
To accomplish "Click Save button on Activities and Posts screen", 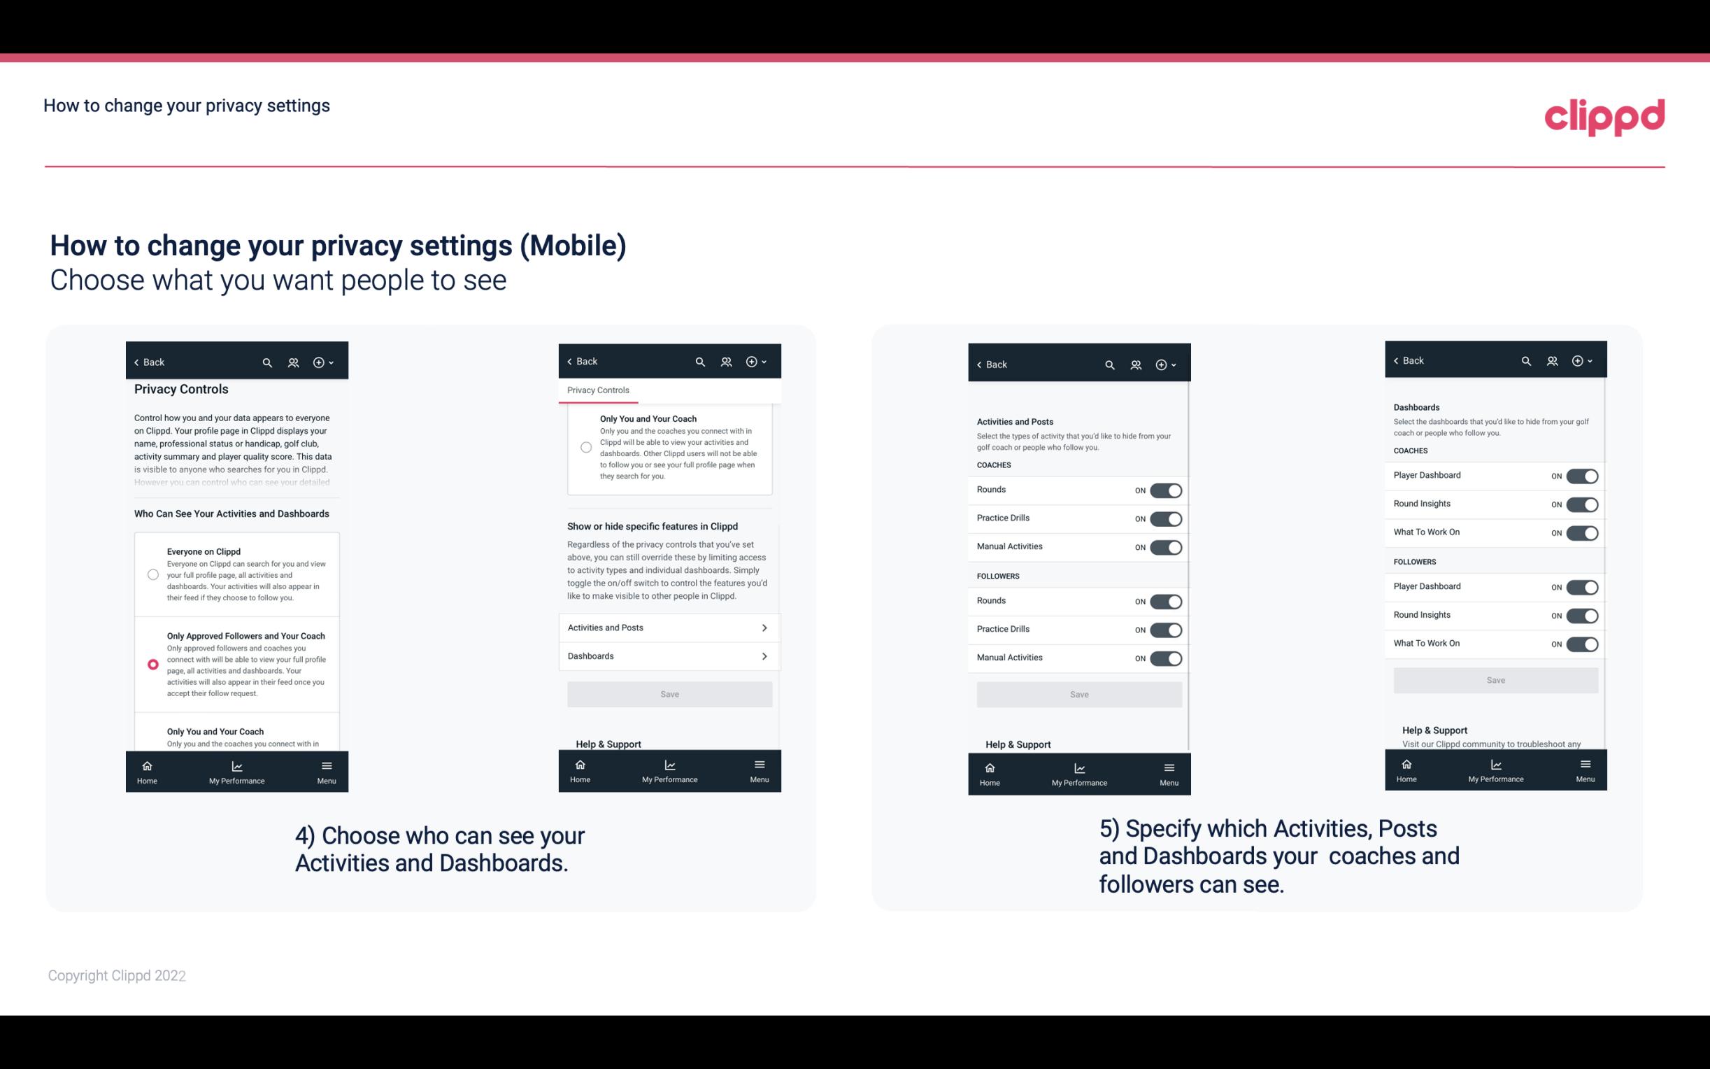I will click(1078, 692).
